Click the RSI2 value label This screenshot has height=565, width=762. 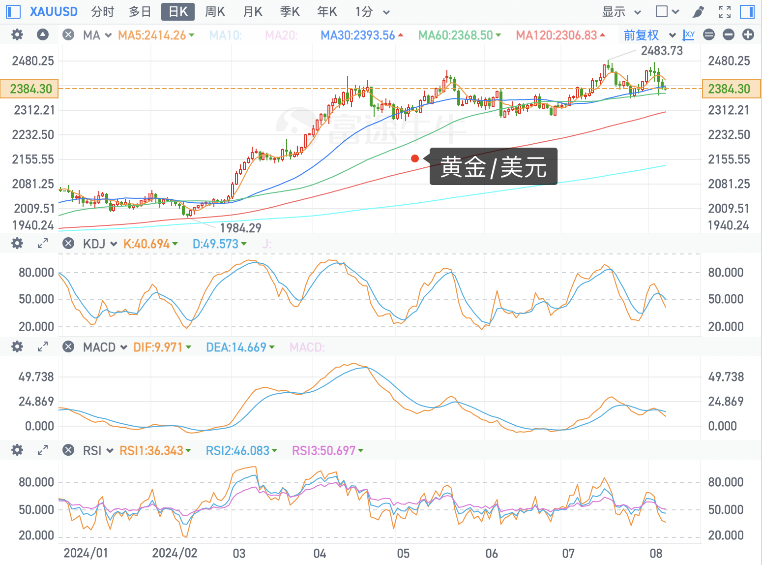tap(241, 450)
